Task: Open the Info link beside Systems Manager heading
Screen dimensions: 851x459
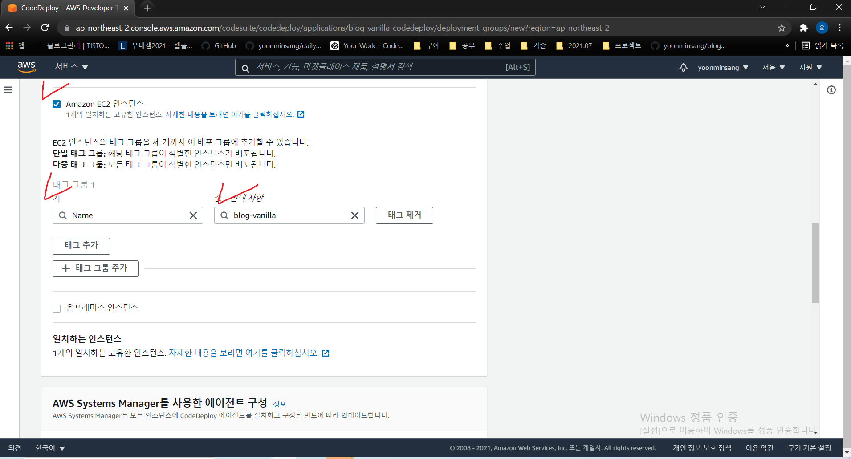Action: [x=279, y=404]
